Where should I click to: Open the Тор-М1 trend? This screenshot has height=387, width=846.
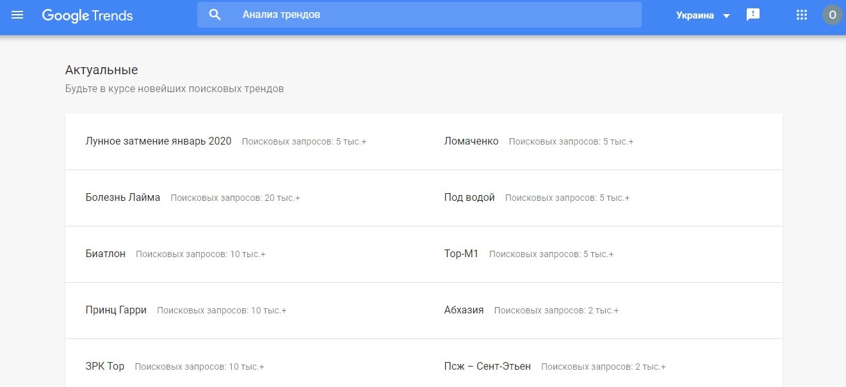pos(461,254)
